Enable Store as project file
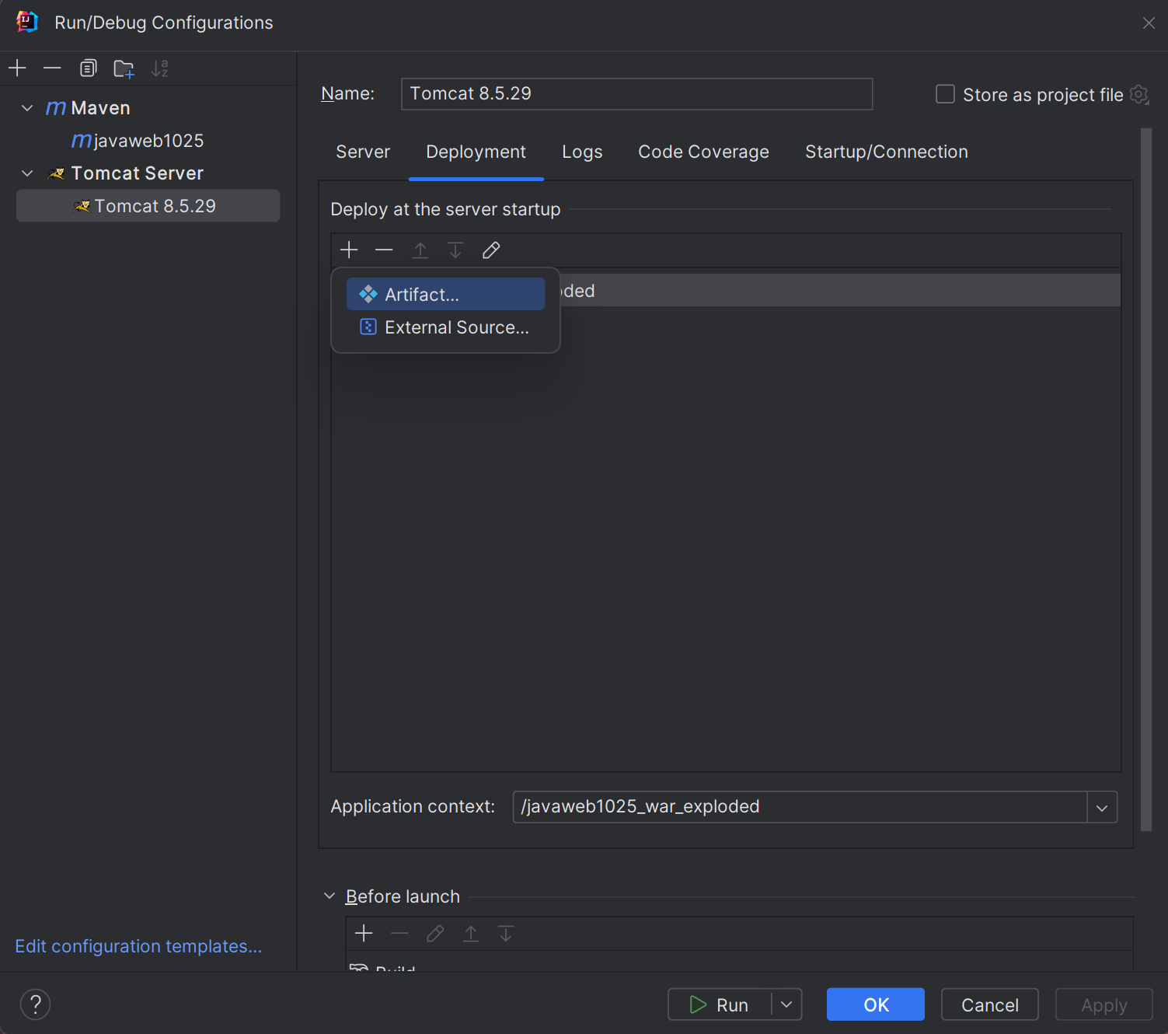 point(945,94)
